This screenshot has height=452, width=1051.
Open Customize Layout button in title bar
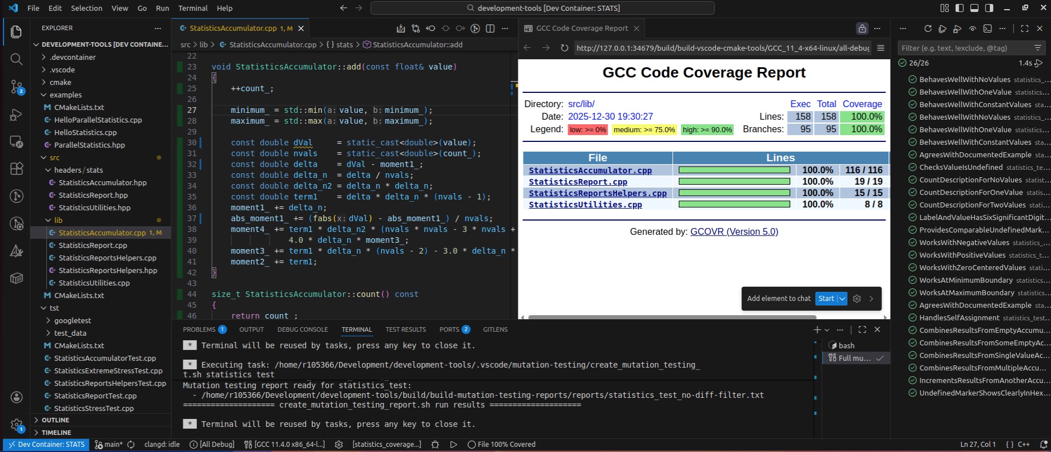pyautogui.click(x=945, y=8)
